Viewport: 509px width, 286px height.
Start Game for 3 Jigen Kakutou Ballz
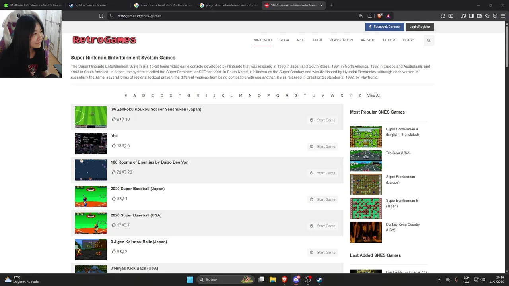322,252
